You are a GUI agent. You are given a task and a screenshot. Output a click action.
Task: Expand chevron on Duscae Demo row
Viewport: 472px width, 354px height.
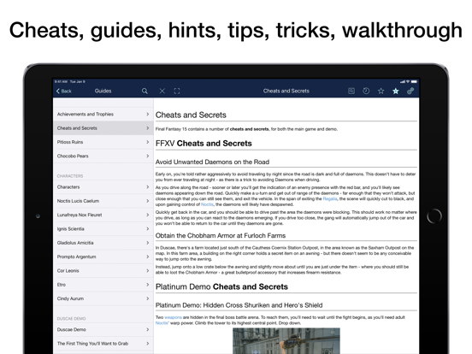147,329
